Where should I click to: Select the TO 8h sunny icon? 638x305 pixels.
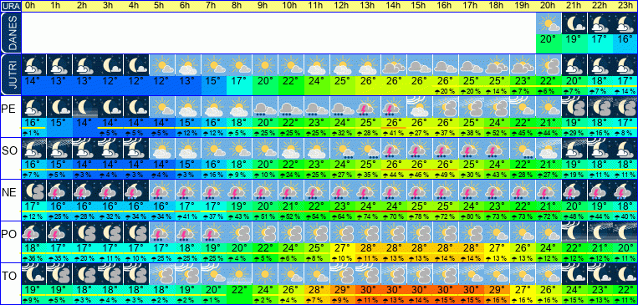tap(239, 274)
